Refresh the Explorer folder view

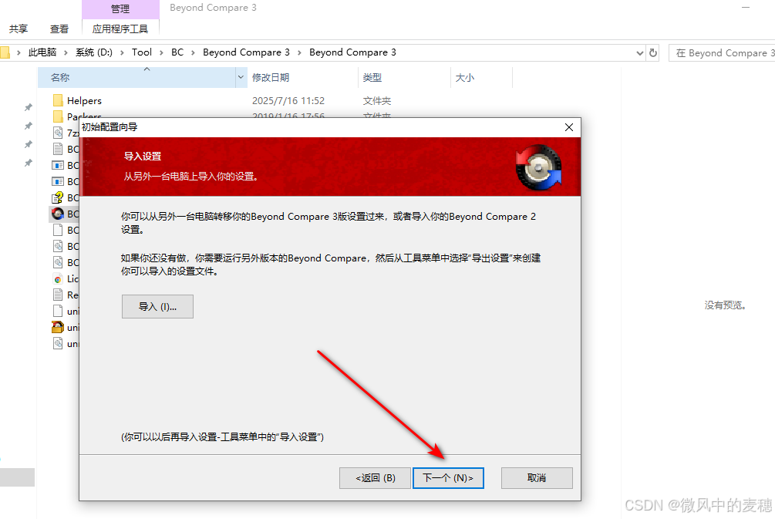click(653, 53)
